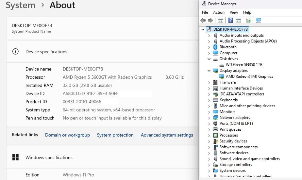
Task: Click the Forward arrow in Device Manager toolbar
Action: (x=210, y=20)
